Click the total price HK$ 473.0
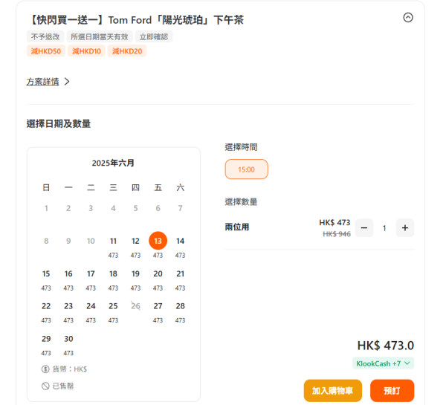Image resolution: width=446 pixels, height=405 pixels. tap(385, 346)
